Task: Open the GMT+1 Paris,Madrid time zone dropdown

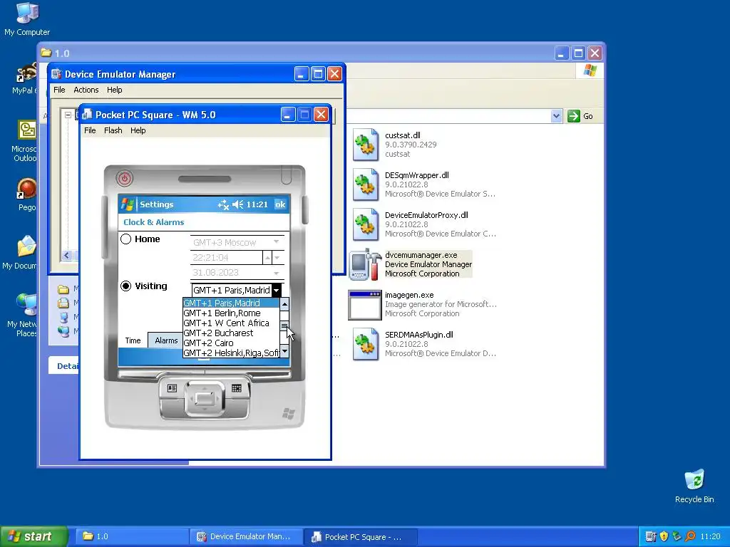Action: coord(277,291)
